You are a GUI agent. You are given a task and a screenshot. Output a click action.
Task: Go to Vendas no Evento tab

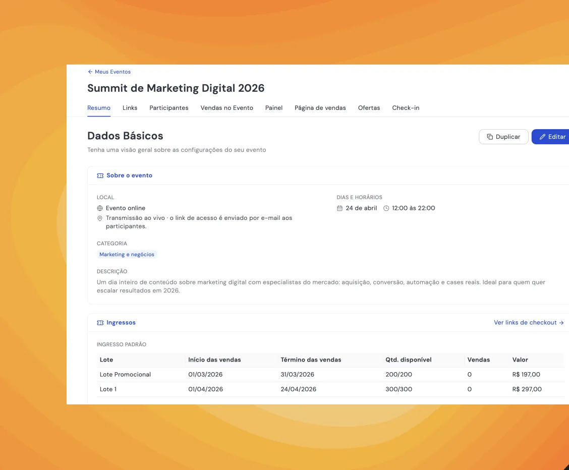tap(227, 108)
